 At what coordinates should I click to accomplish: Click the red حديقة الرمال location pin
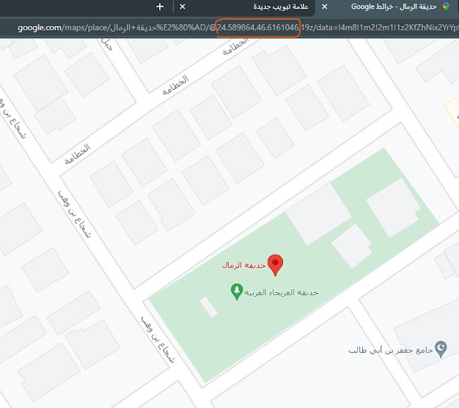275,265
